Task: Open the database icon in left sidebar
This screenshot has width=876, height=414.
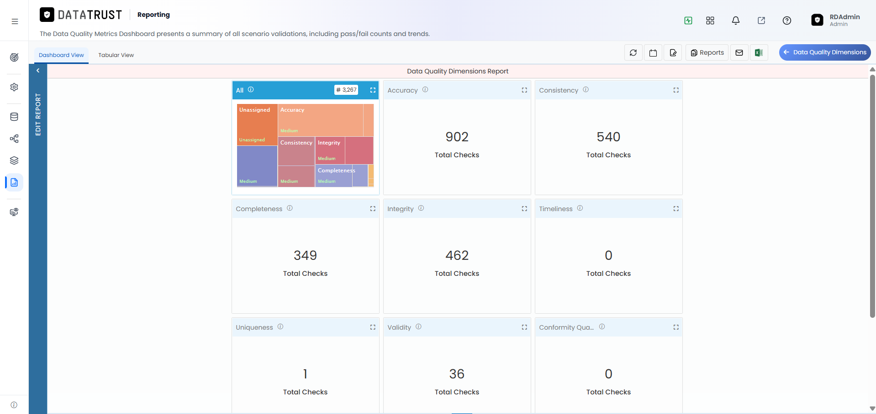Action: coord(14,117)
